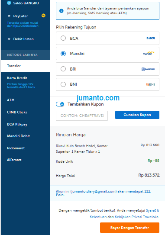
Task: Click the Rp -88 kode unik value
Action: pos(153,161)
